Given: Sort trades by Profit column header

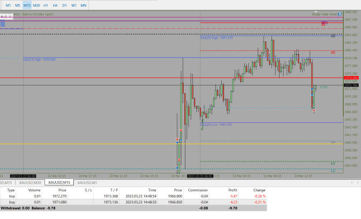Looking at the screenshot, I should (224, 190).
